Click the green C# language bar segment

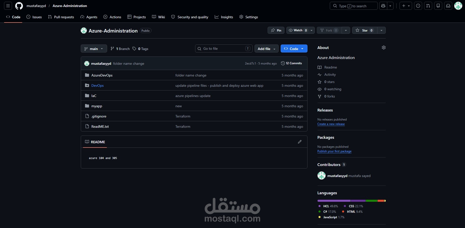tap(371, 201)
